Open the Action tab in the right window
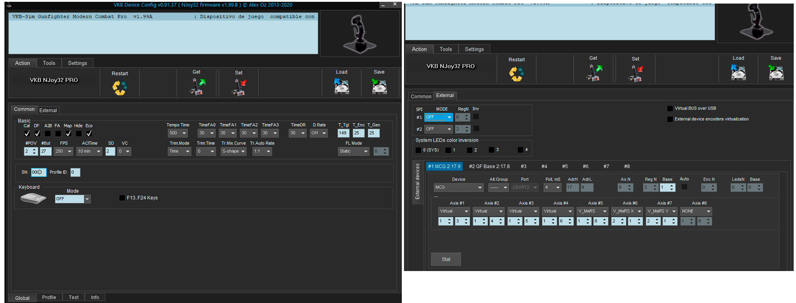796x303 pixels. click(419, 49)
